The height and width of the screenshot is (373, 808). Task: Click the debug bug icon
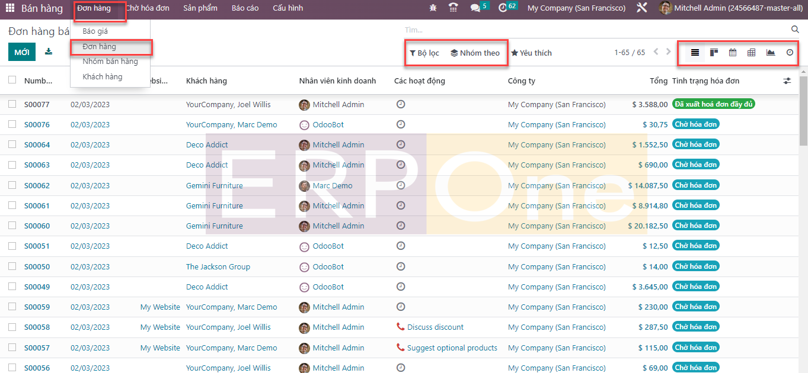433,8
